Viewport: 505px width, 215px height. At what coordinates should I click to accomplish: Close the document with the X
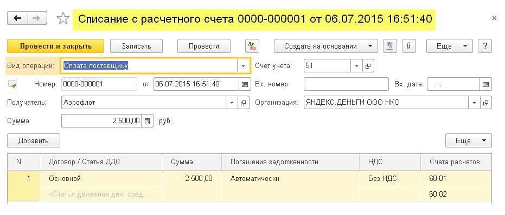pos(494,18)
